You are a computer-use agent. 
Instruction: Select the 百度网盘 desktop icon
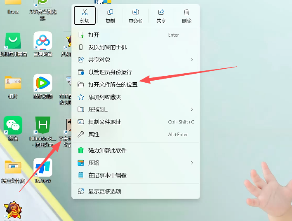tap(43, 44)
